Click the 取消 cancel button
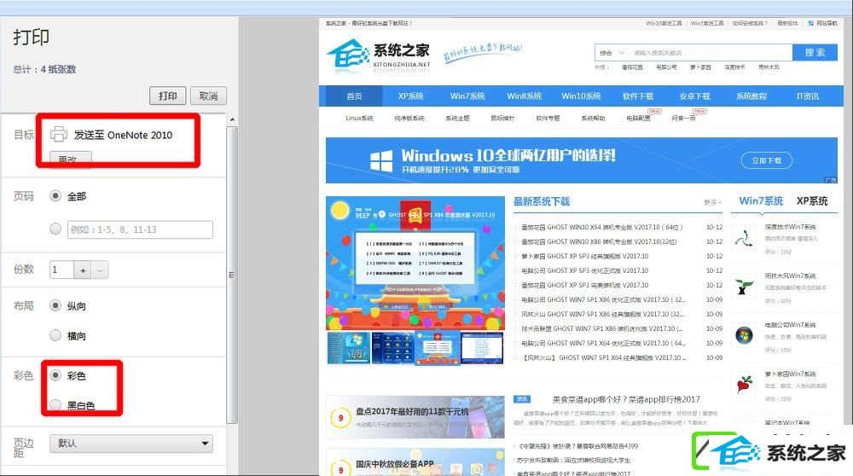 pos(208,96)
